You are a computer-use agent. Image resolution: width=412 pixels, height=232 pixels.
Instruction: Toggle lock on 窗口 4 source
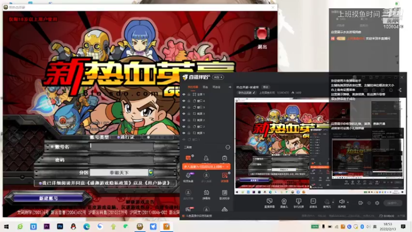[189, 101]
